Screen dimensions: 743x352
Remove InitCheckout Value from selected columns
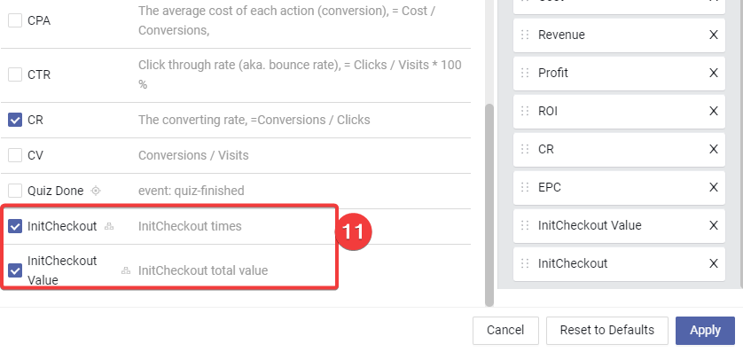pos(713,225)
